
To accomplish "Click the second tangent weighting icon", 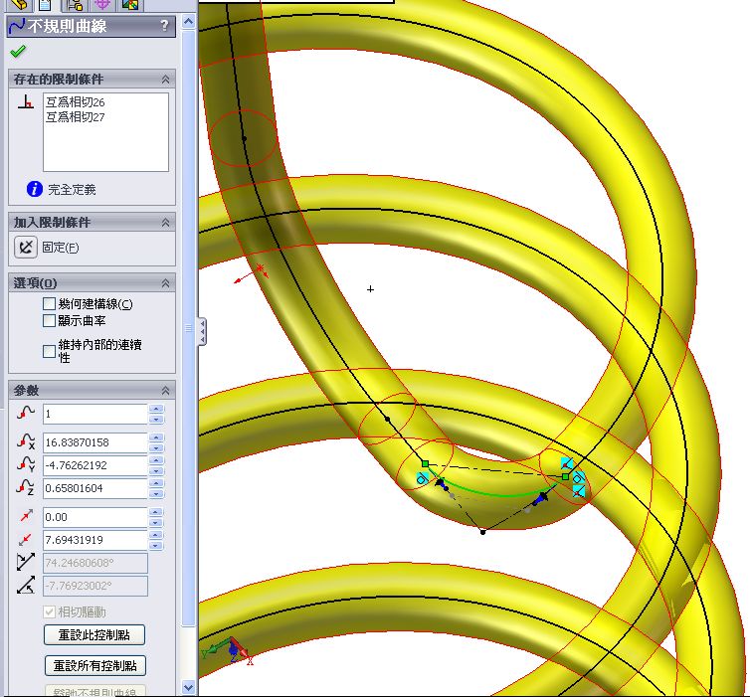I will (25, 539).
